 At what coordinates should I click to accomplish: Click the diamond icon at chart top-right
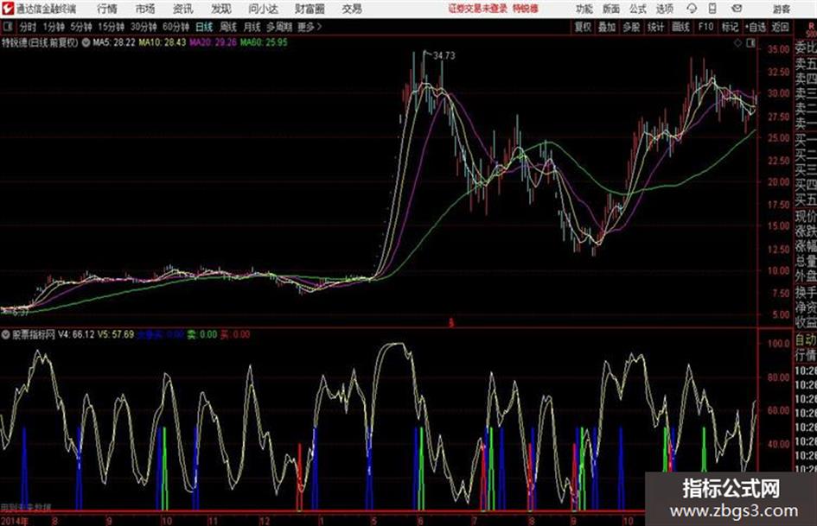point(737,43)
